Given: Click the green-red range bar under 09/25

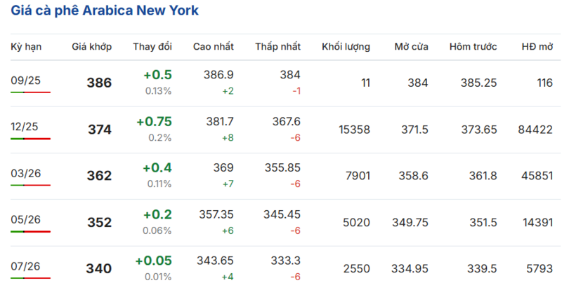Looking at the screenshot, I should click(x=30, y=92).
